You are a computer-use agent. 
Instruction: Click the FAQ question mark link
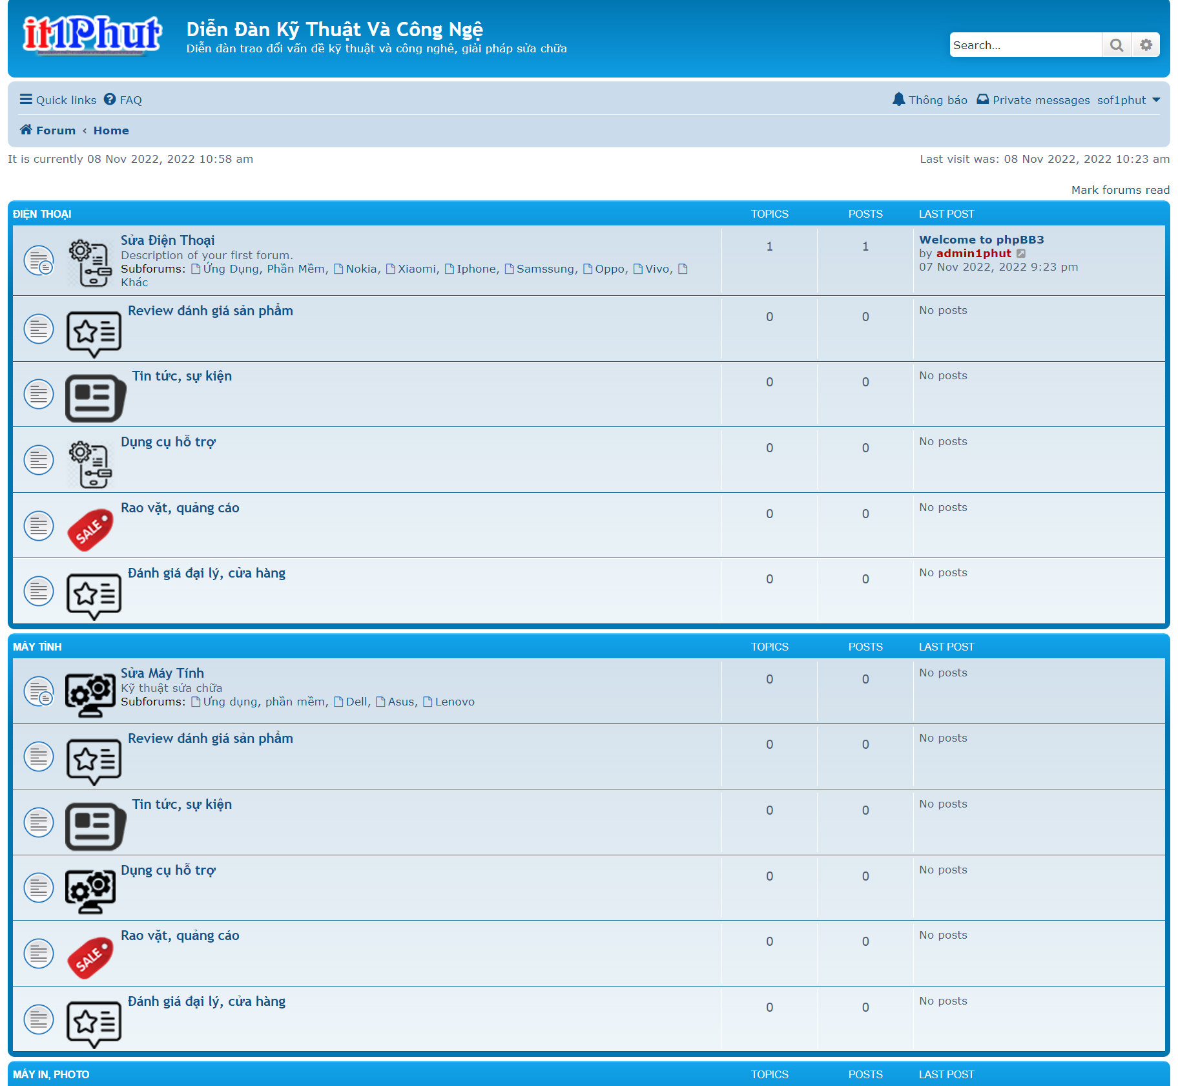123,100
